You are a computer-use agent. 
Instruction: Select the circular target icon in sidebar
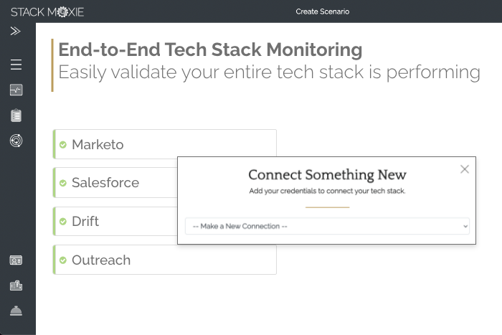pos(16,141)
